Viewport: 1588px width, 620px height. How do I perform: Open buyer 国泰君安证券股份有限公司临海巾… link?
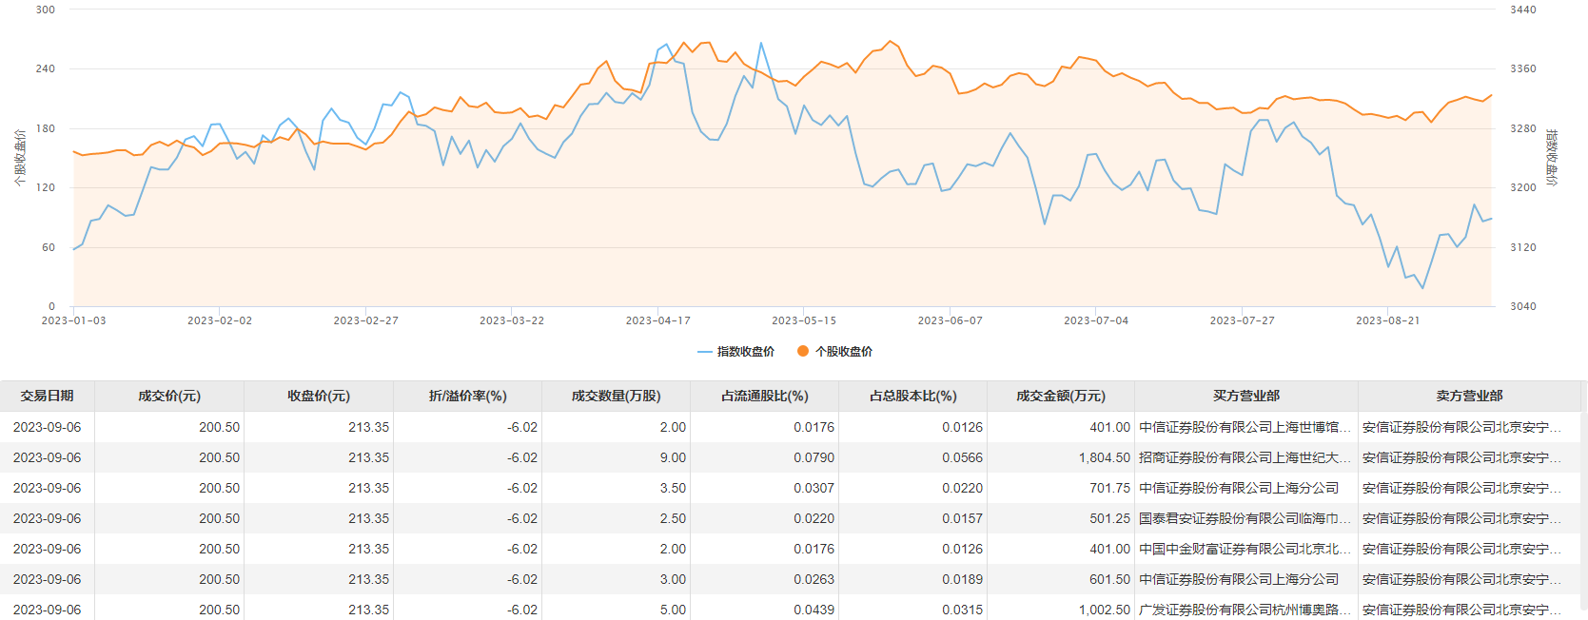pos(1244,518)
